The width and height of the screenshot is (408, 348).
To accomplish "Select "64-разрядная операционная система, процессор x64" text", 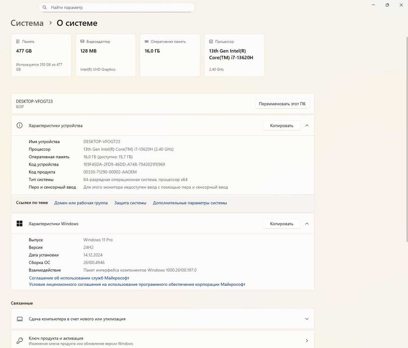I will coord(136,179).
